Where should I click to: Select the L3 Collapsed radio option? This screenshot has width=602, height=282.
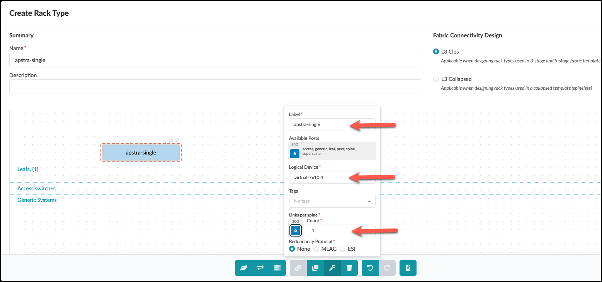coord(436,79)
